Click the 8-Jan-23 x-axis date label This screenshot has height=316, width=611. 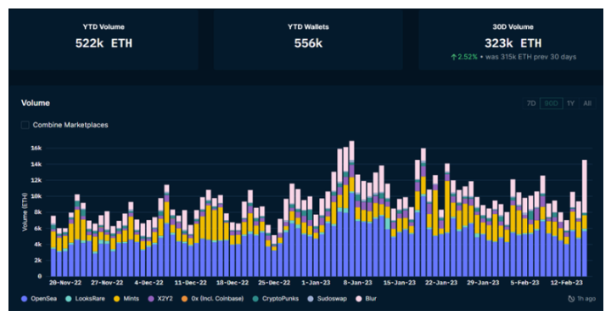357,283
